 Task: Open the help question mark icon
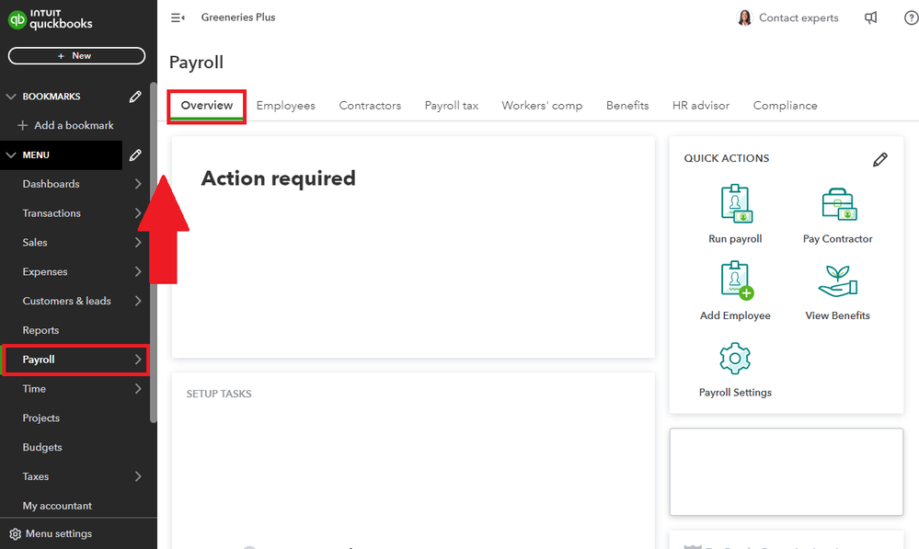click(x=910, y=17)
